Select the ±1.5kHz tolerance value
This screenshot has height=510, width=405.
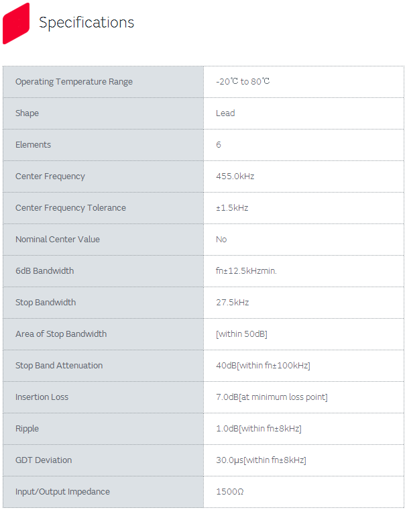tap(232, 208)
